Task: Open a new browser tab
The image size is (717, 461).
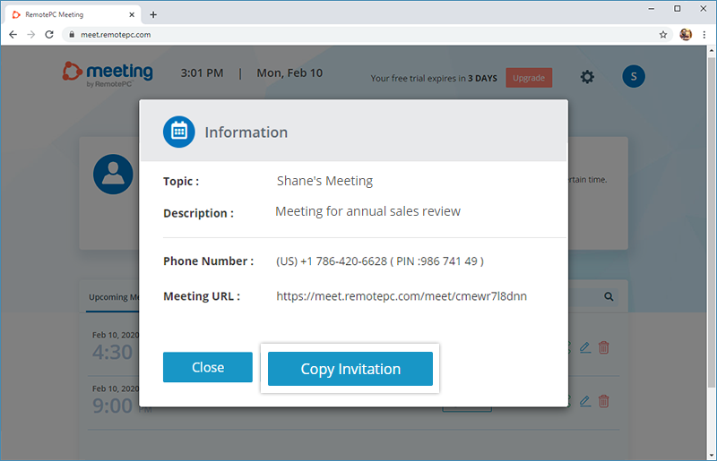Action: click(153, 14)
